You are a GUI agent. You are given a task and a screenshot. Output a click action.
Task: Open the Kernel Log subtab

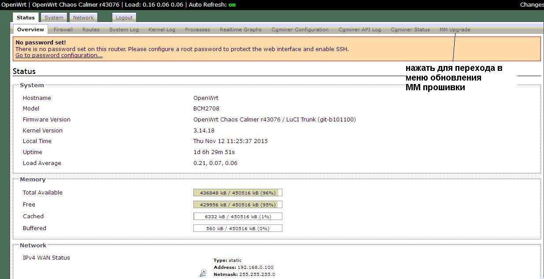point(162,29)
